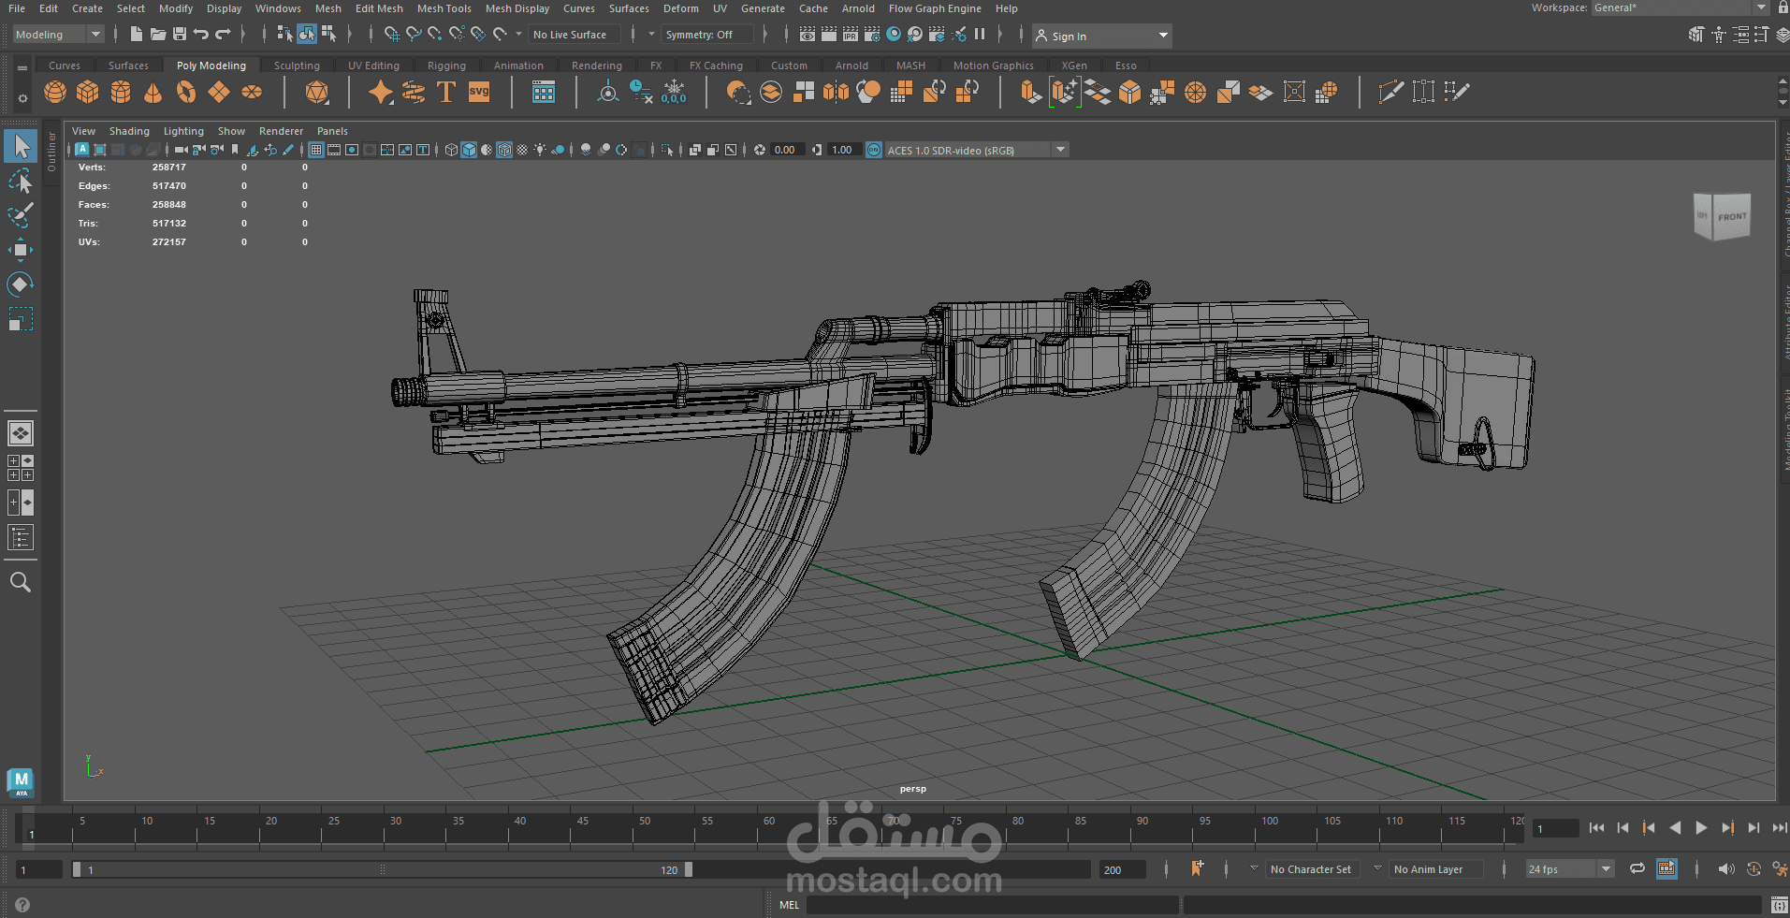Select the Polygon Type tool on the shelf
The height and width of the screenshot is (918, 1790).
tap(446, 92)
